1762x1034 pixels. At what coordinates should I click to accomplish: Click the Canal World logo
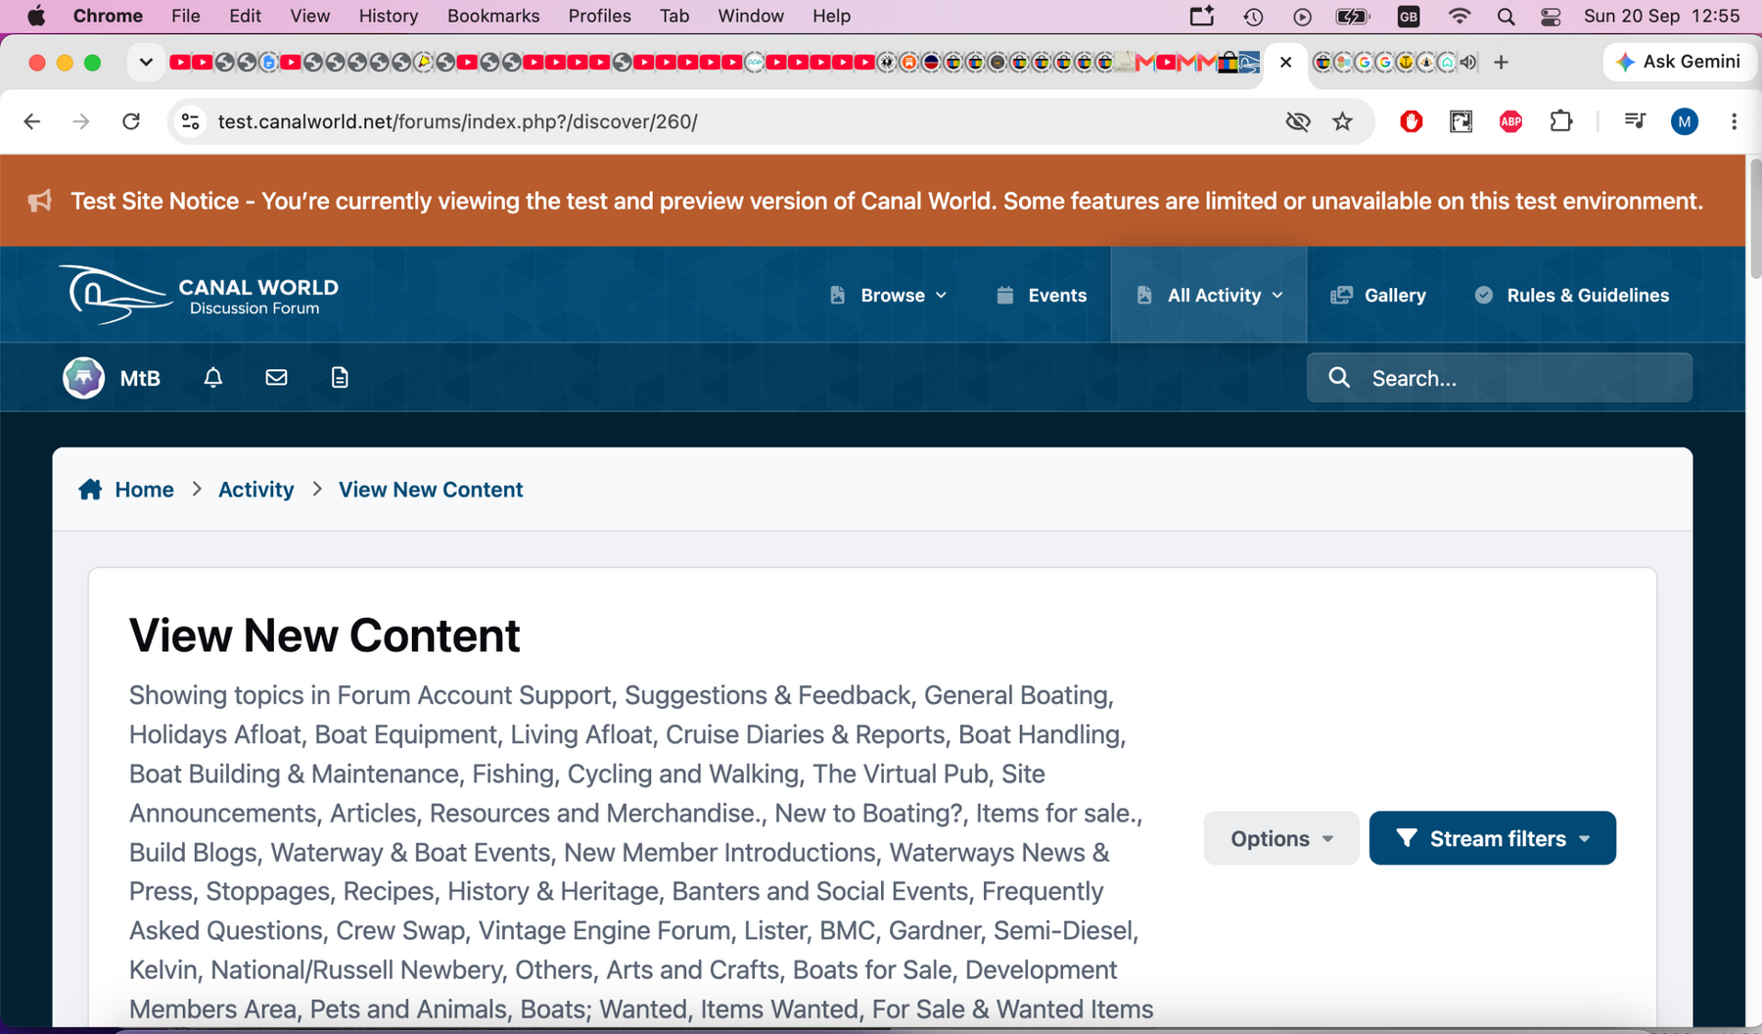(x=199, y=295)
